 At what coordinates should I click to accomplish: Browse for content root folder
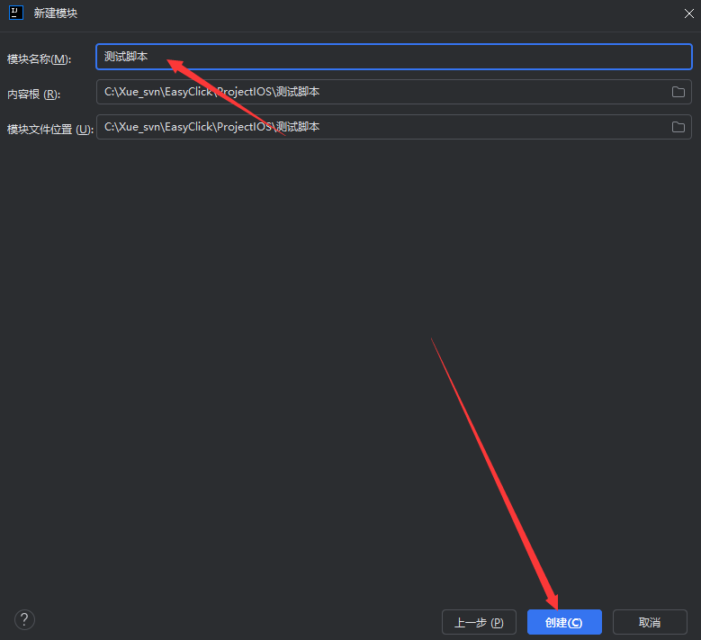(679, 92)
